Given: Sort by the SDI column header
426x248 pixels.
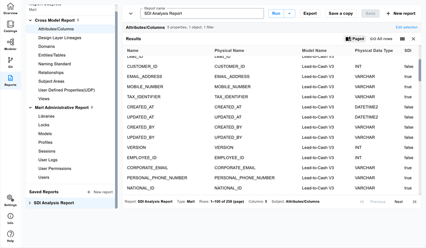Looking at the screenshot, I should [x=408, y=50].
